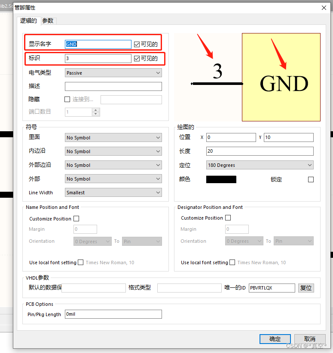
Task: Expand the Line Width dropdown
Action: click(x=113, y=193)
